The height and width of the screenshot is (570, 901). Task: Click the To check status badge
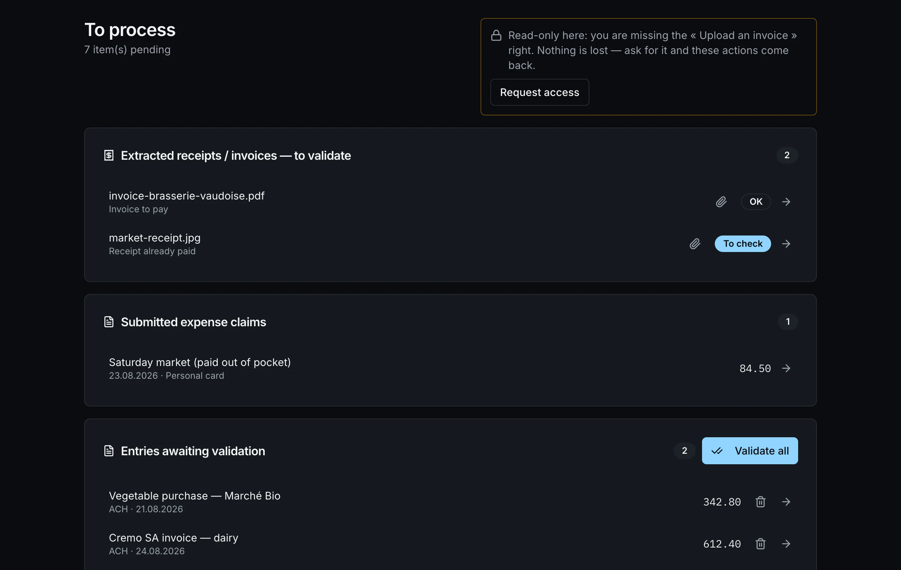pos(743,244)
